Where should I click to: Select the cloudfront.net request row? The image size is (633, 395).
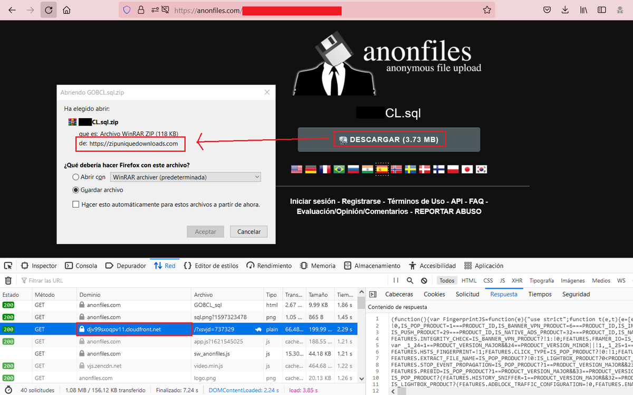pyautogui.click(x=179, y=329)
